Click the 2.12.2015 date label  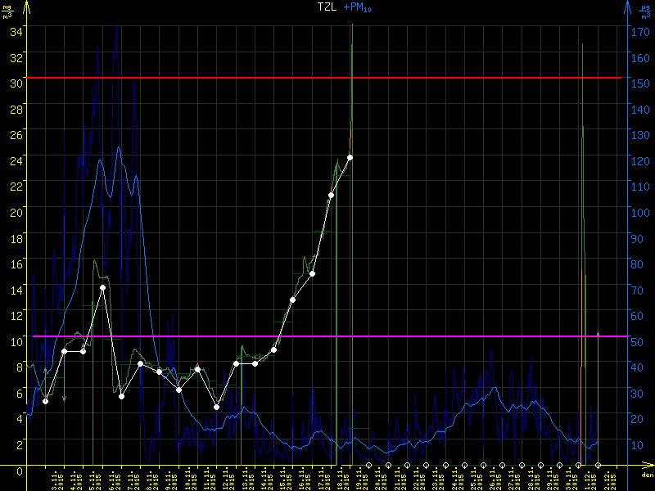click(x=610, y=480)
